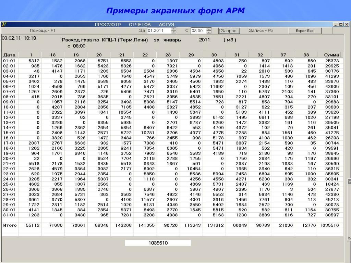The height and width of the screenshot is (263, 351).
Task: Focus the time field 08:00
Action: tap(198, 30)
